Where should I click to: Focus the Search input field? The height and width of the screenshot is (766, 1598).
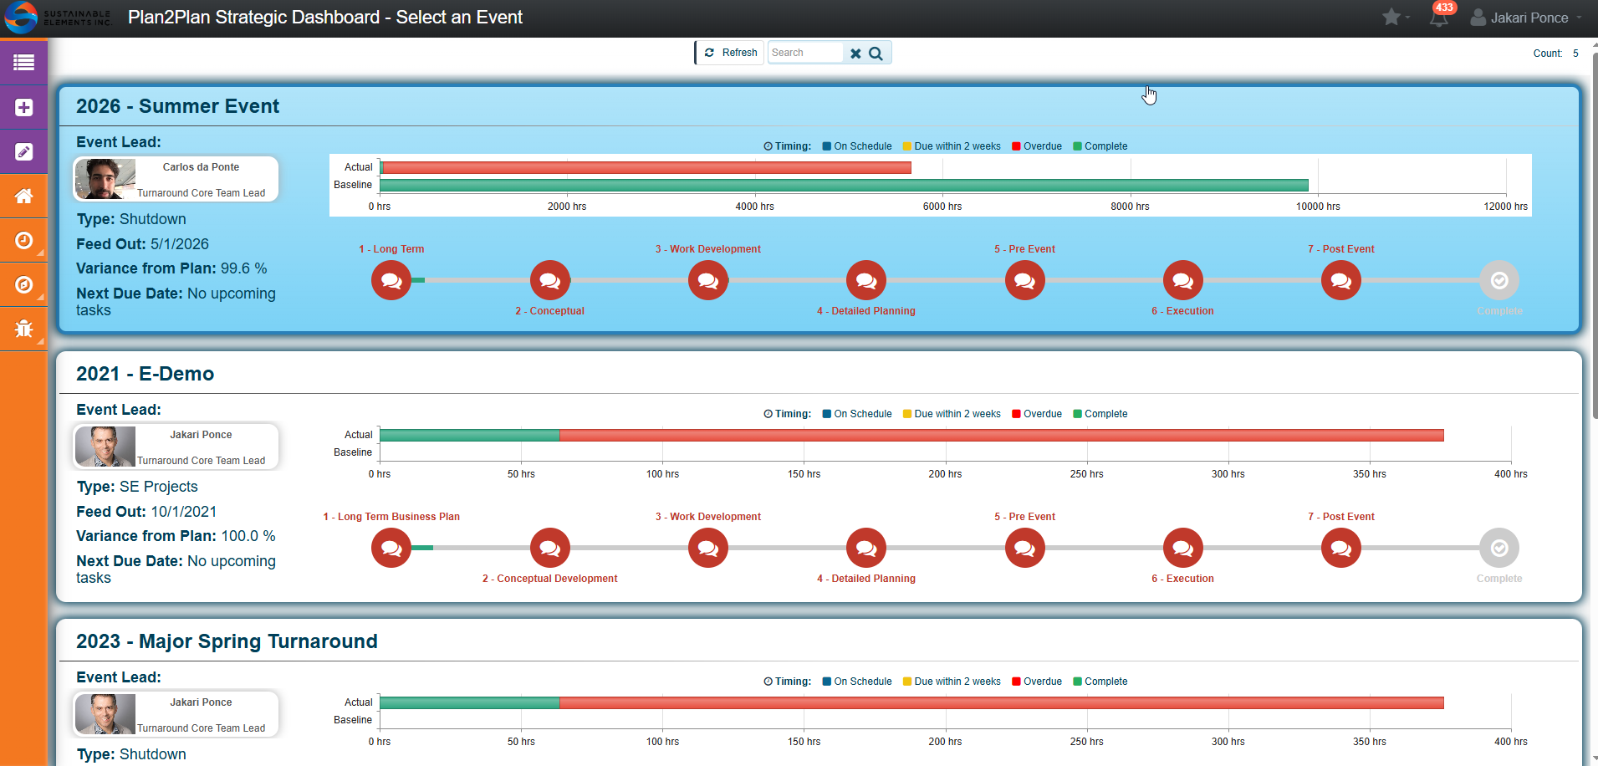click(805, 53)
